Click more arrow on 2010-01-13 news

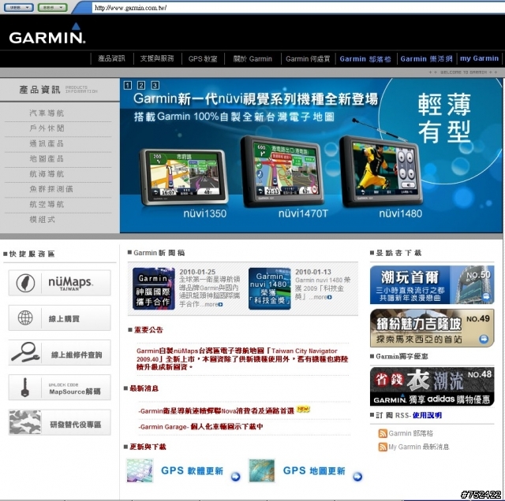pyautogui.click(x=330, y=298)
